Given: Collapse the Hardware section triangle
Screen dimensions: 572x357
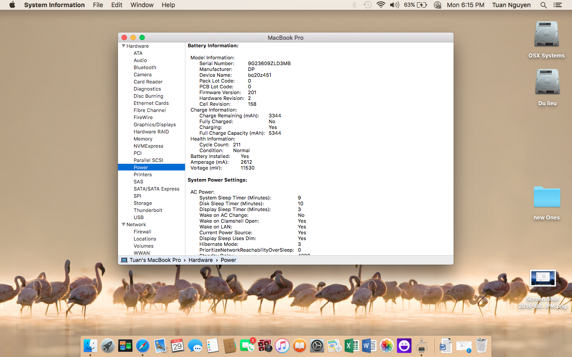Looking at the screenshot, I should click(123, 46).
